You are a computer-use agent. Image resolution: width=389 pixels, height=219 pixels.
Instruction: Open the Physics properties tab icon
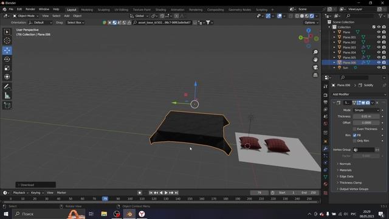326,162
